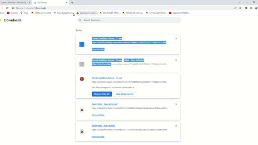
Task: Open the Extensions puzzle icon
Action: (246, 8)
